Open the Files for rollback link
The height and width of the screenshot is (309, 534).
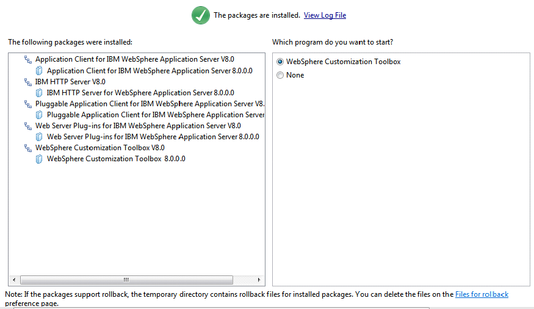tap(482, 294)
